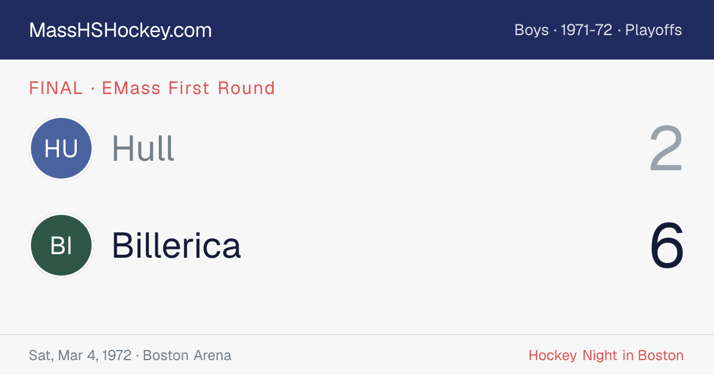Click the green BI team badge

61,245
